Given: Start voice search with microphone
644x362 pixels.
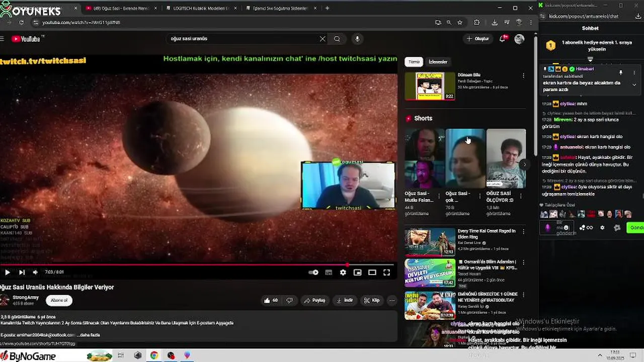Looking at the screenshot, I should (x=357, y=39).
